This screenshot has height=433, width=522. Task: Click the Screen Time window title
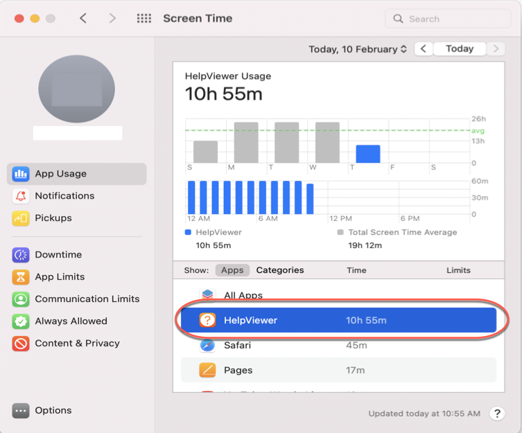[x=198, y=18]
